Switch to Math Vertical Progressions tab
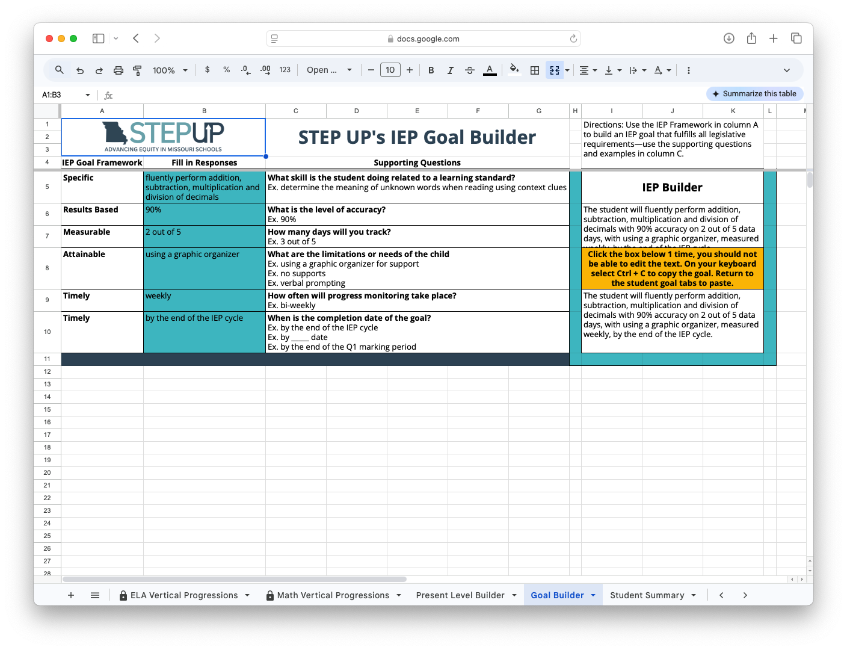 [x=333, y=595]
